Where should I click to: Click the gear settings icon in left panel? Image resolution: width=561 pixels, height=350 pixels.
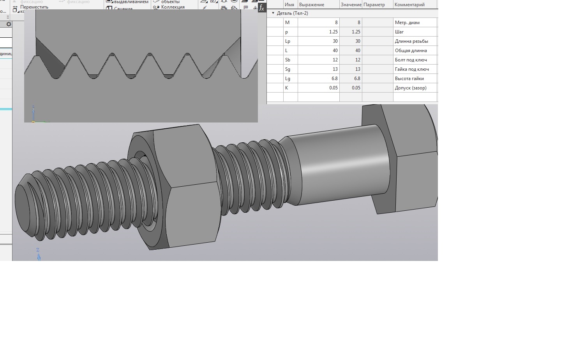coord(9,24)
